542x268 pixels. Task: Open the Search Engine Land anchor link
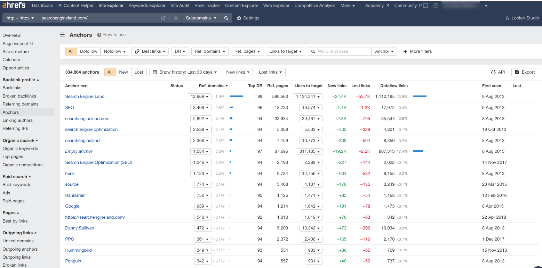(85, 97)
